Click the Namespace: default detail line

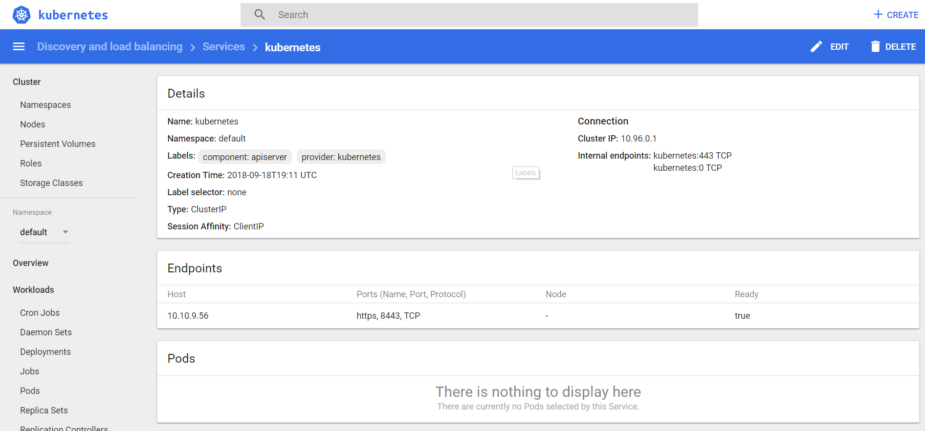[206, 139]
